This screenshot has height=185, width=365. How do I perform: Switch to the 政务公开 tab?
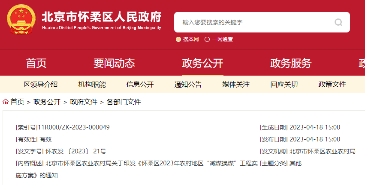(202, 63)
